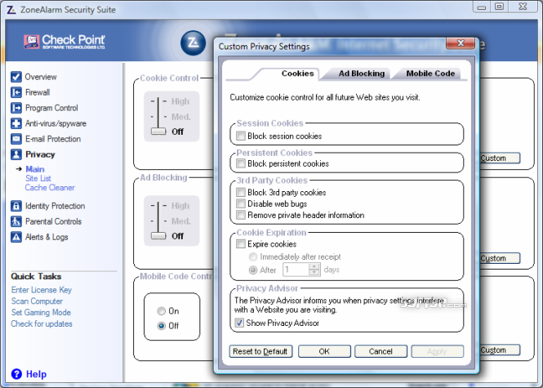Click Reset to Default button

pos(260,351)
